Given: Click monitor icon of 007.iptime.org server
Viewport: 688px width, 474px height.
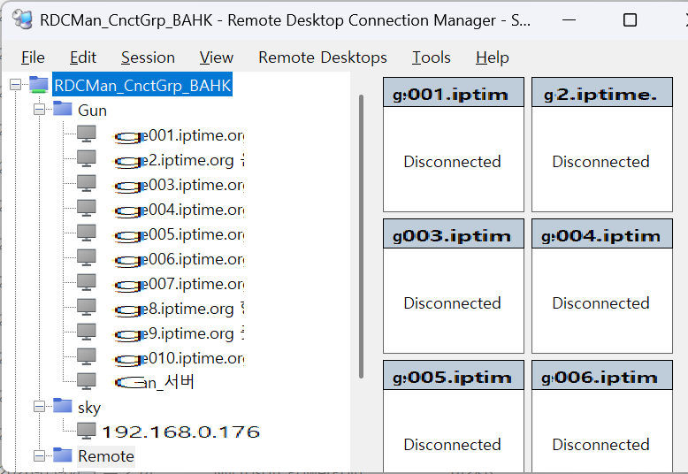Looking at the screenshot, I should click(x=87, y=283).
